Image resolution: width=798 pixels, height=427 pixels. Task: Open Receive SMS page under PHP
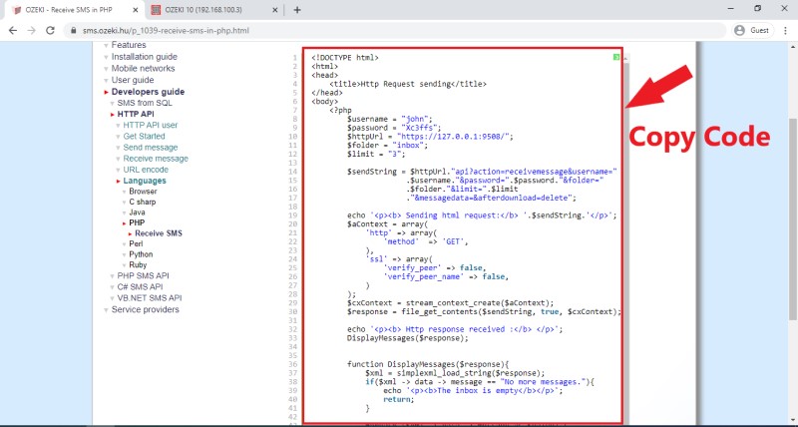click(159, 233)
